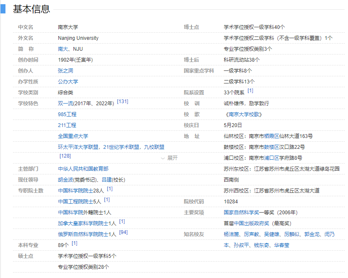Visit the 985工程 page

(67, 114)
